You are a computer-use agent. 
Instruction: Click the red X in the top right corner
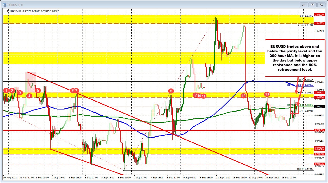click(x=321, y=5)
